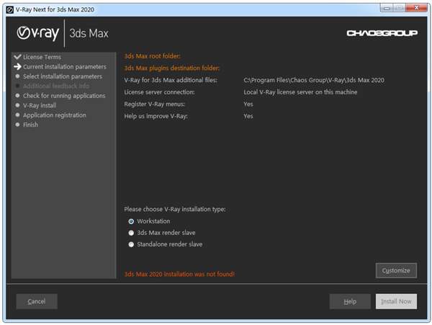
Task: Click the V-Ray title bar icon
Action: (9, 9)
